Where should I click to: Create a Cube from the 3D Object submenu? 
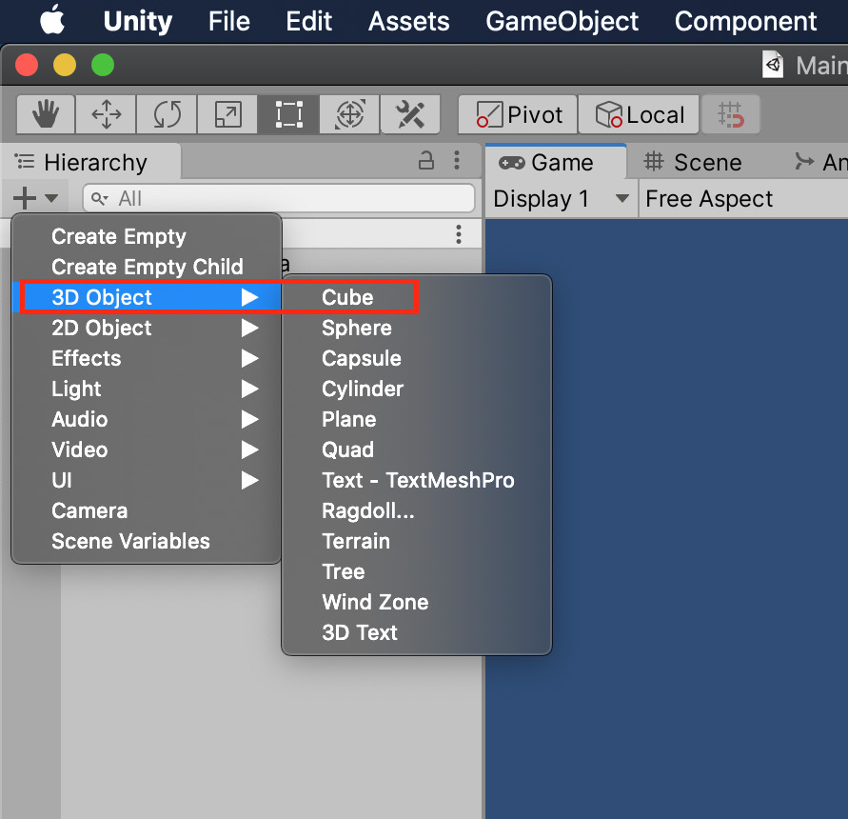pos(347,297)
